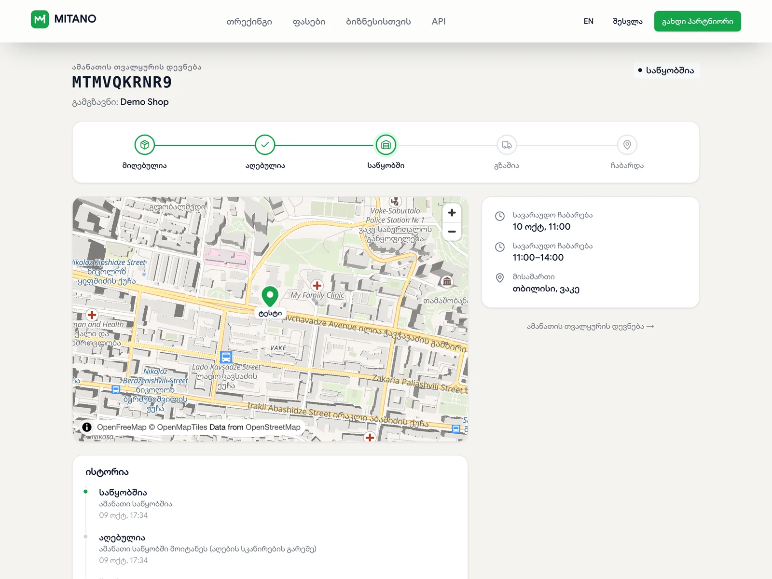Click the 11:00–14:00 delivery window
This screenshot has height=579, width=772.
pos(538,258)
